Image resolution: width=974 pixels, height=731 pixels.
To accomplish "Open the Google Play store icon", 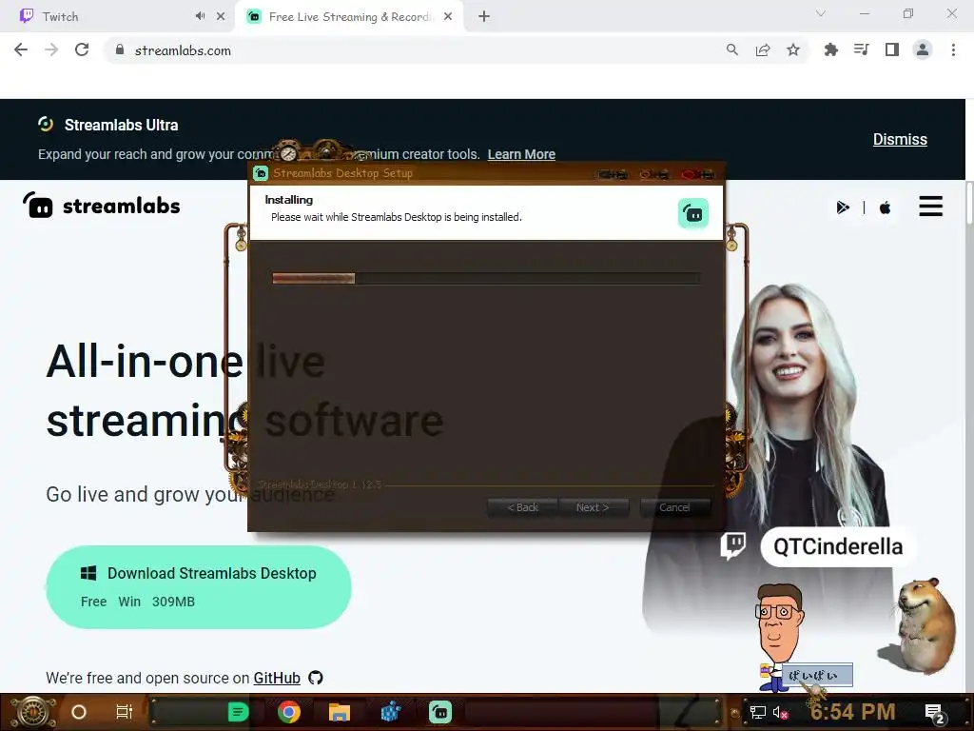I will coord(843,207).
